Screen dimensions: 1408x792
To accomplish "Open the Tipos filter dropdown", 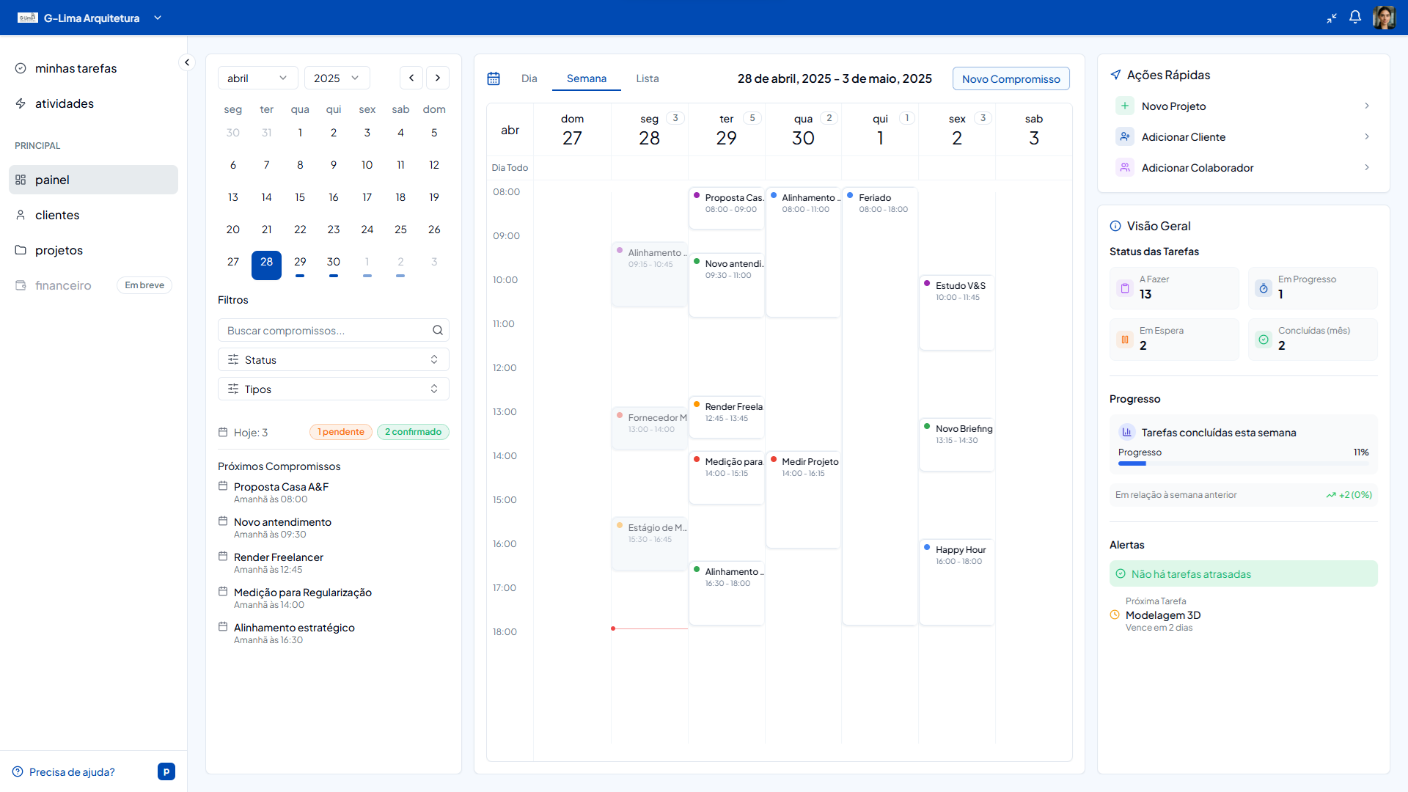I will pos(333,389).
